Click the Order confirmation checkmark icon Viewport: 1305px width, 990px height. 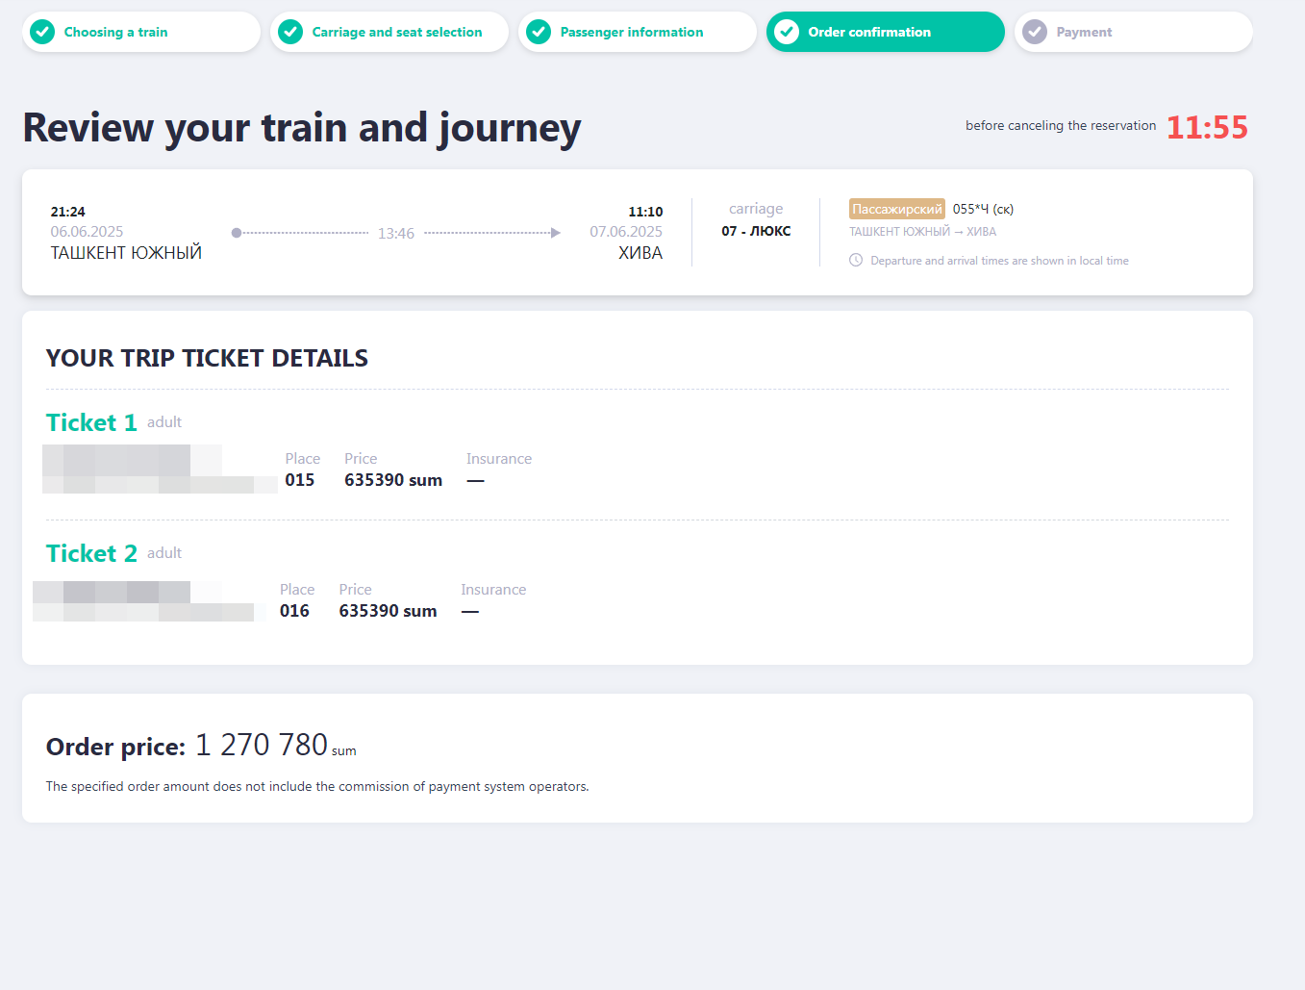(787, 32)
